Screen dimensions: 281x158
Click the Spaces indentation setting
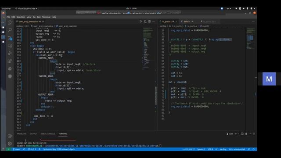pyautogui.click(x=201, y=149)
